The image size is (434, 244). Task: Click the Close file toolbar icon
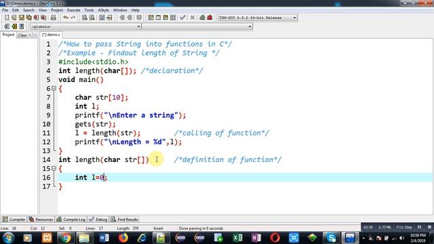pos(36,18)
